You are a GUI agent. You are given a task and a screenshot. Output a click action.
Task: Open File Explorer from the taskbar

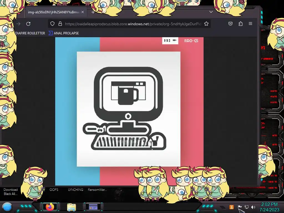pyautogui.click(x=71, y=207)
